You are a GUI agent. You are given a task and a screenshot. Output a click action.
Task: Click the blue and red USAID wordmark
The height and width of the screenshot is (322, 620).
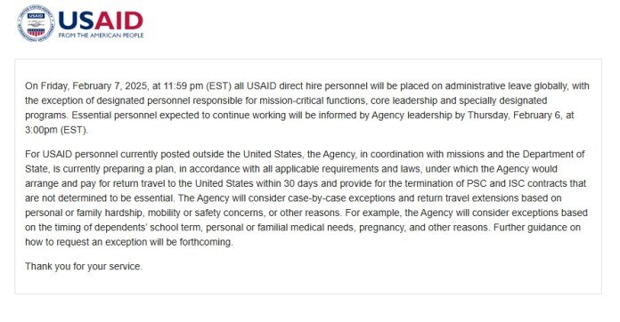101,20
